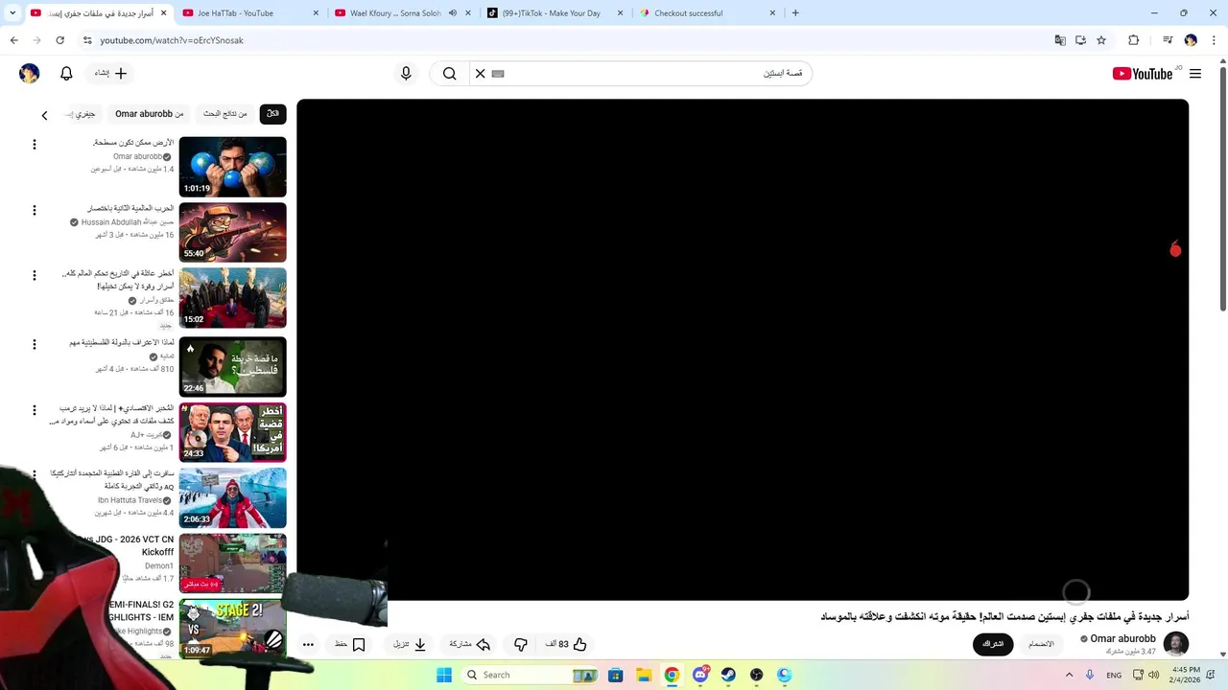Click the Share (مشاركة) arrow button
Image resolution: width=1228 pixels, height=690 pixels.
tap(470, 645)
